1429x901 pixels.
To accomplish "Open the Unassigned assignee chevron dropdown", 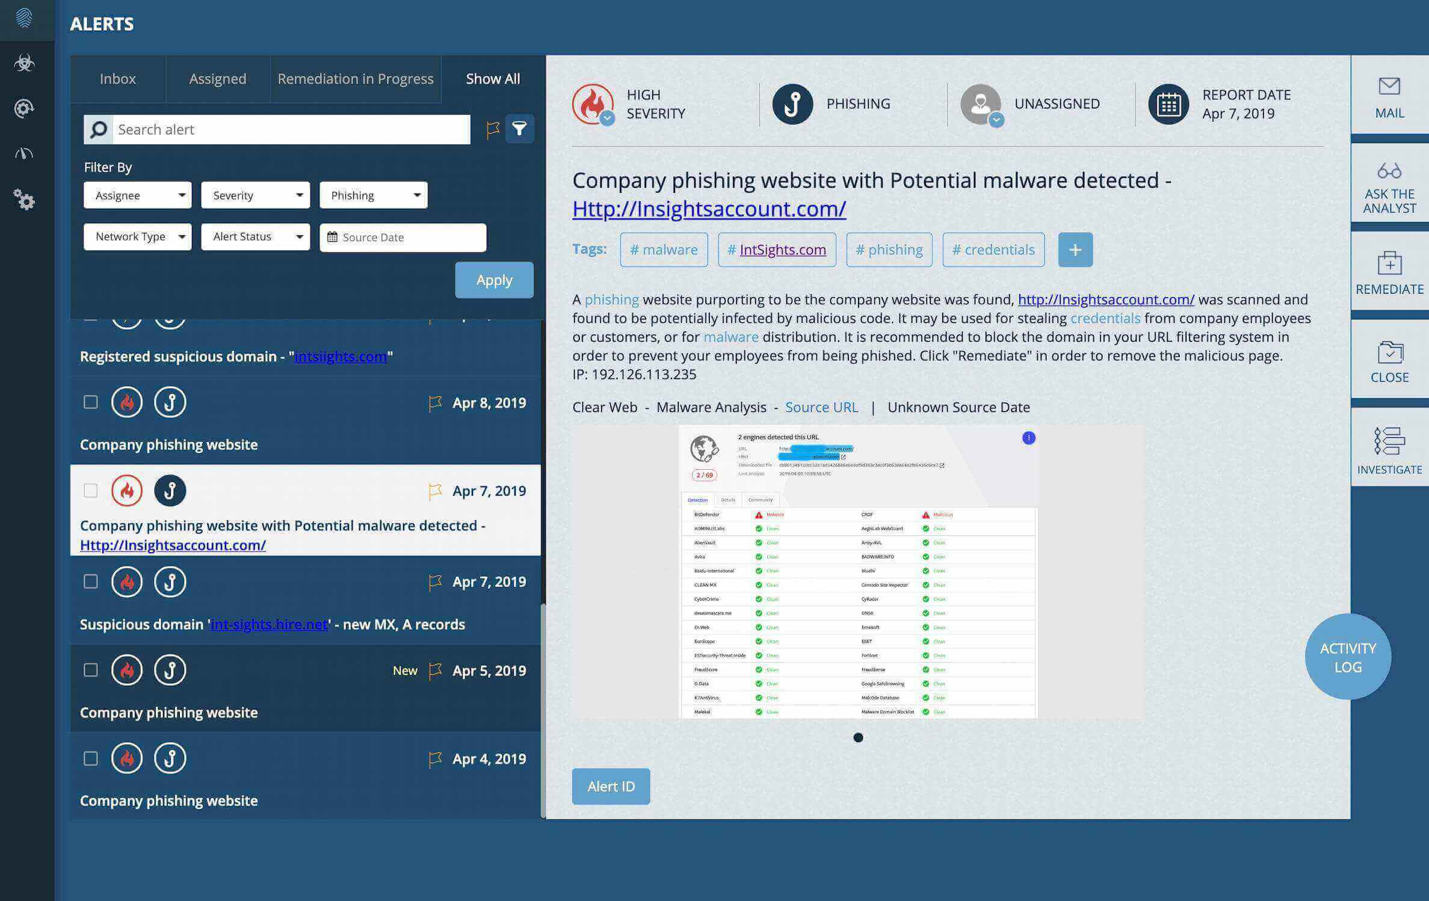I will click(x=996, y=120).
